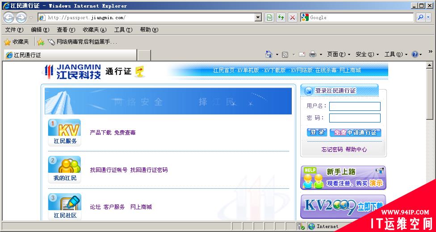This screenshot has width=436, height=232.
Task: Open the recent pages dropdown next to Forward
Action: tap(31, 18)
